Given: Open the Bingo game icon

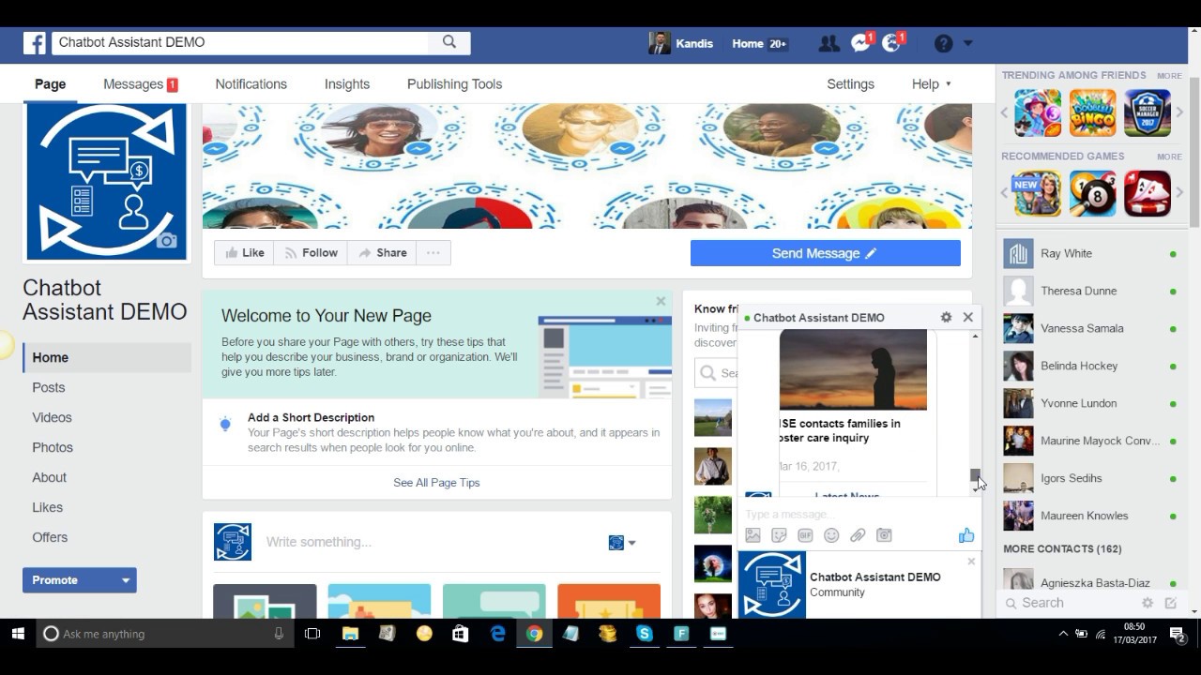Looking at the screenshot, I should click(x=1092, y=113).
